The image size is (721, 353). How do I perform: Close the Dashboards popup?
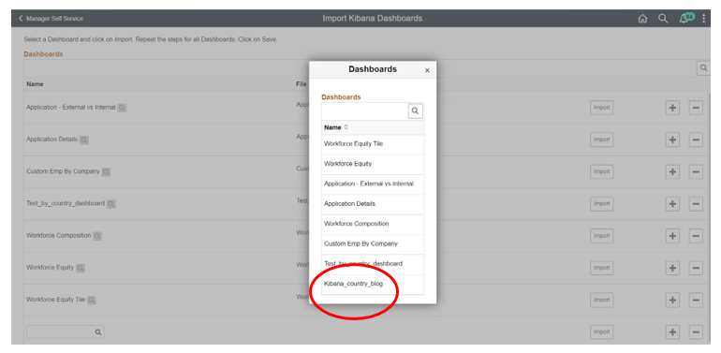click(x=427, y=70)
